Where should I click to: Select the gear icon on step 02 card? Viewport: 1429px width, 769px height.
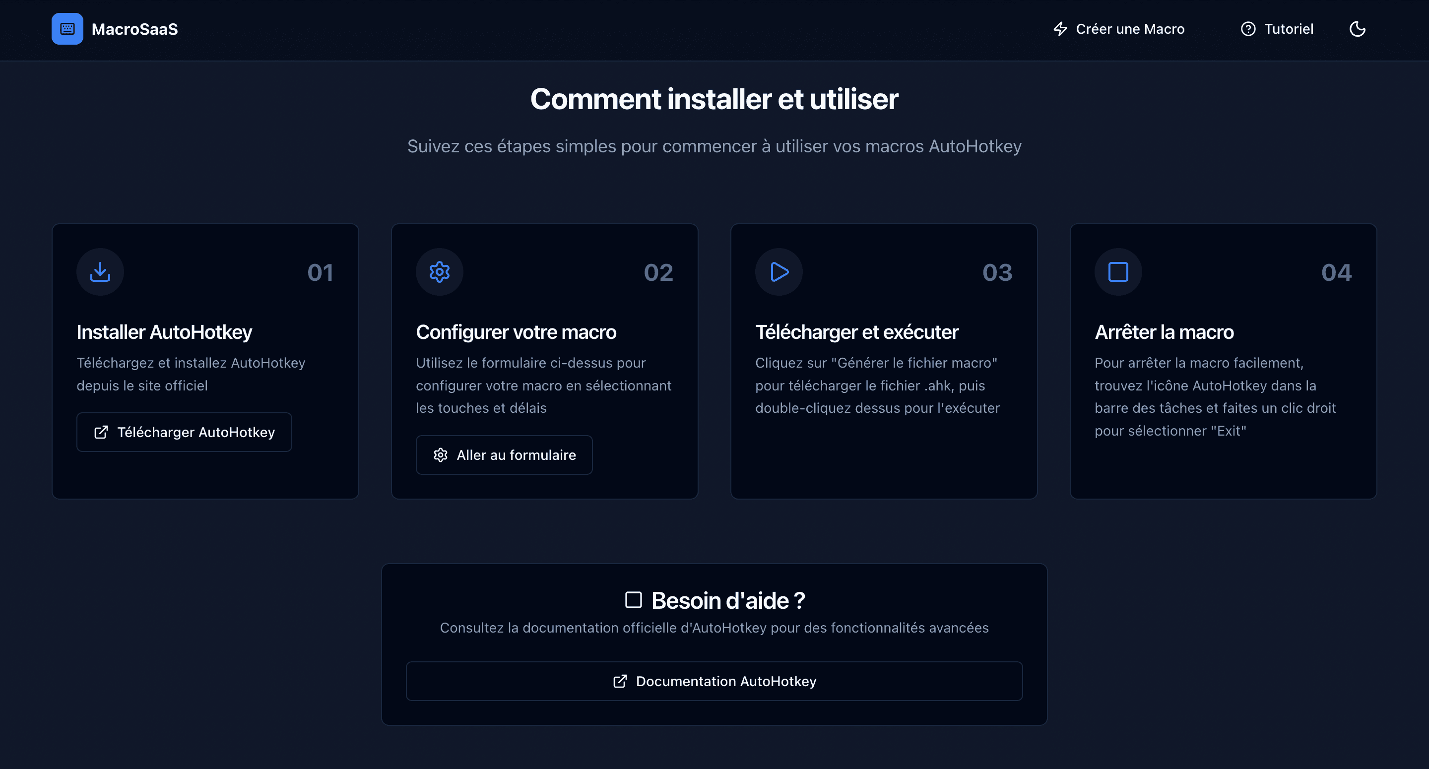[439, 272]
